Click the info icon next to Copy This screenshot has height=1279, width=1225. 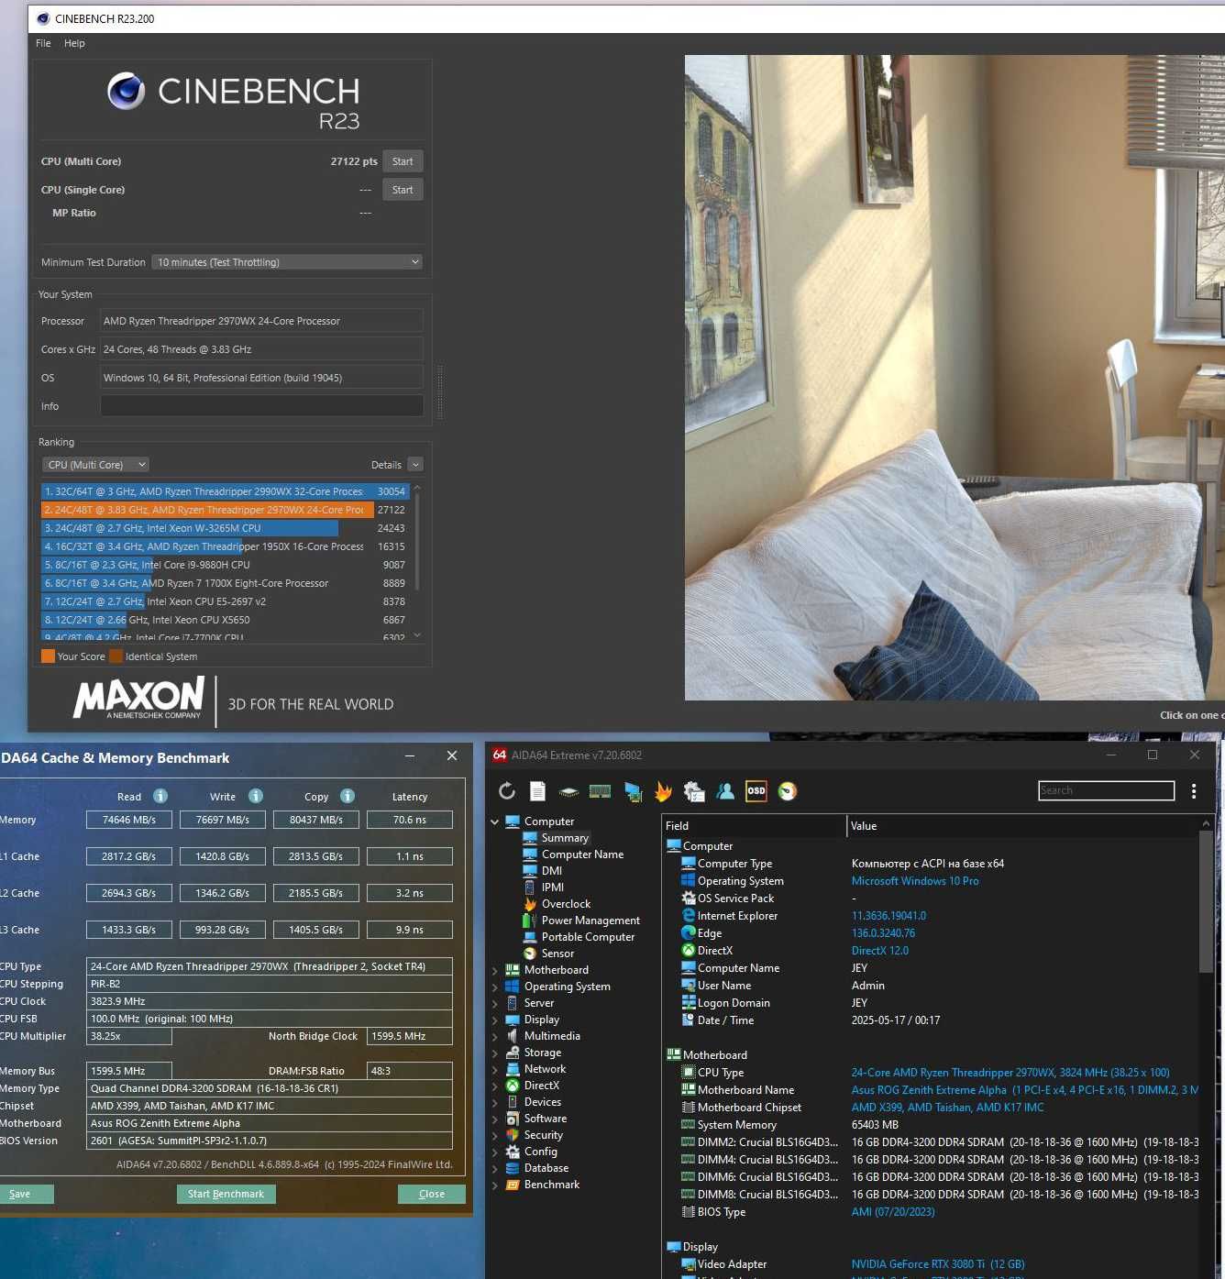tap(348, 796)
